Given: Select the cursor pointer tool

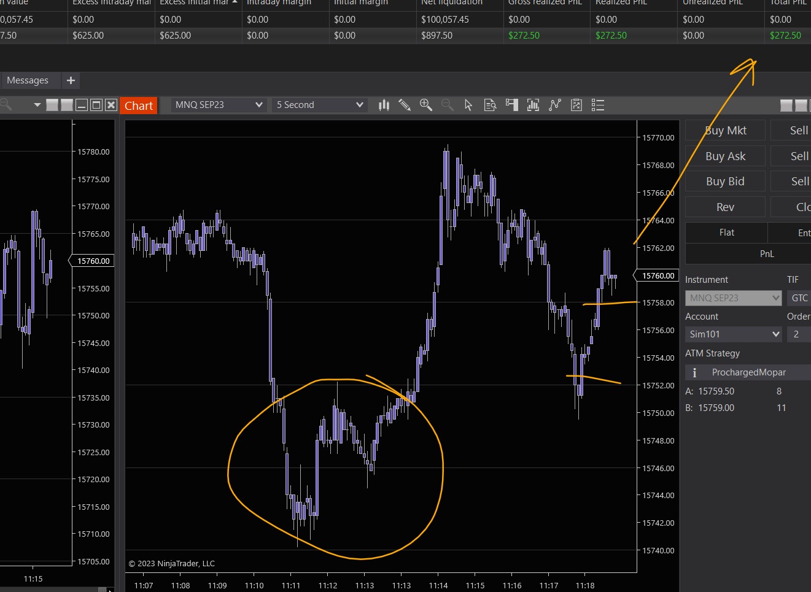Looking at the screenshot, I should pyautogui.click(x=468, y=105).
